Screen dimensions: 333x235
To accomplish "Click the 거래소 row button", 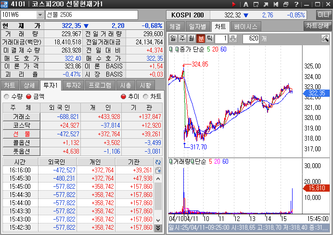I will tap(22, 117).
